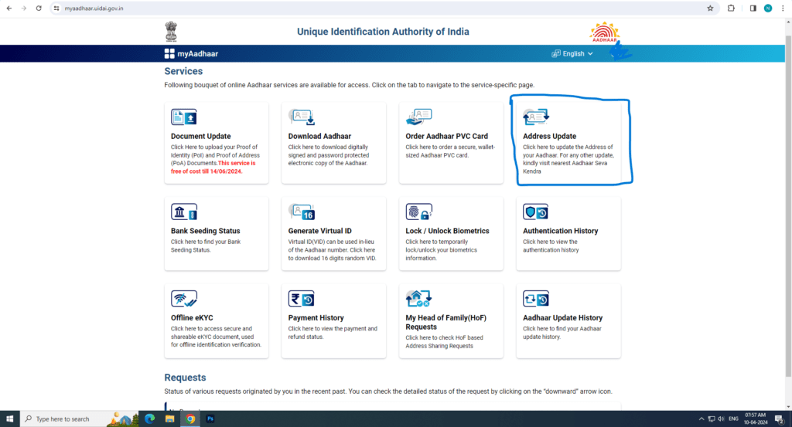The height and width of the screenshot is (427, 792).
Task: Open the Chrome three-dot menu
Action: [x=783, y=8]
